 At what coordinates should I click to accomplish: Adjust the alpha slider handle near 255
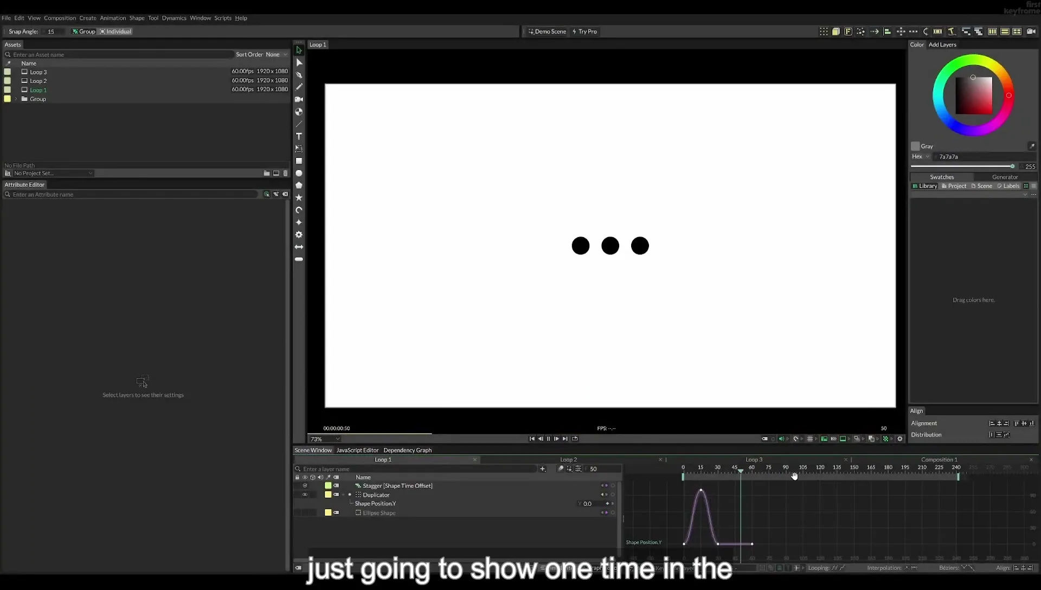(x=1012, y=166)
